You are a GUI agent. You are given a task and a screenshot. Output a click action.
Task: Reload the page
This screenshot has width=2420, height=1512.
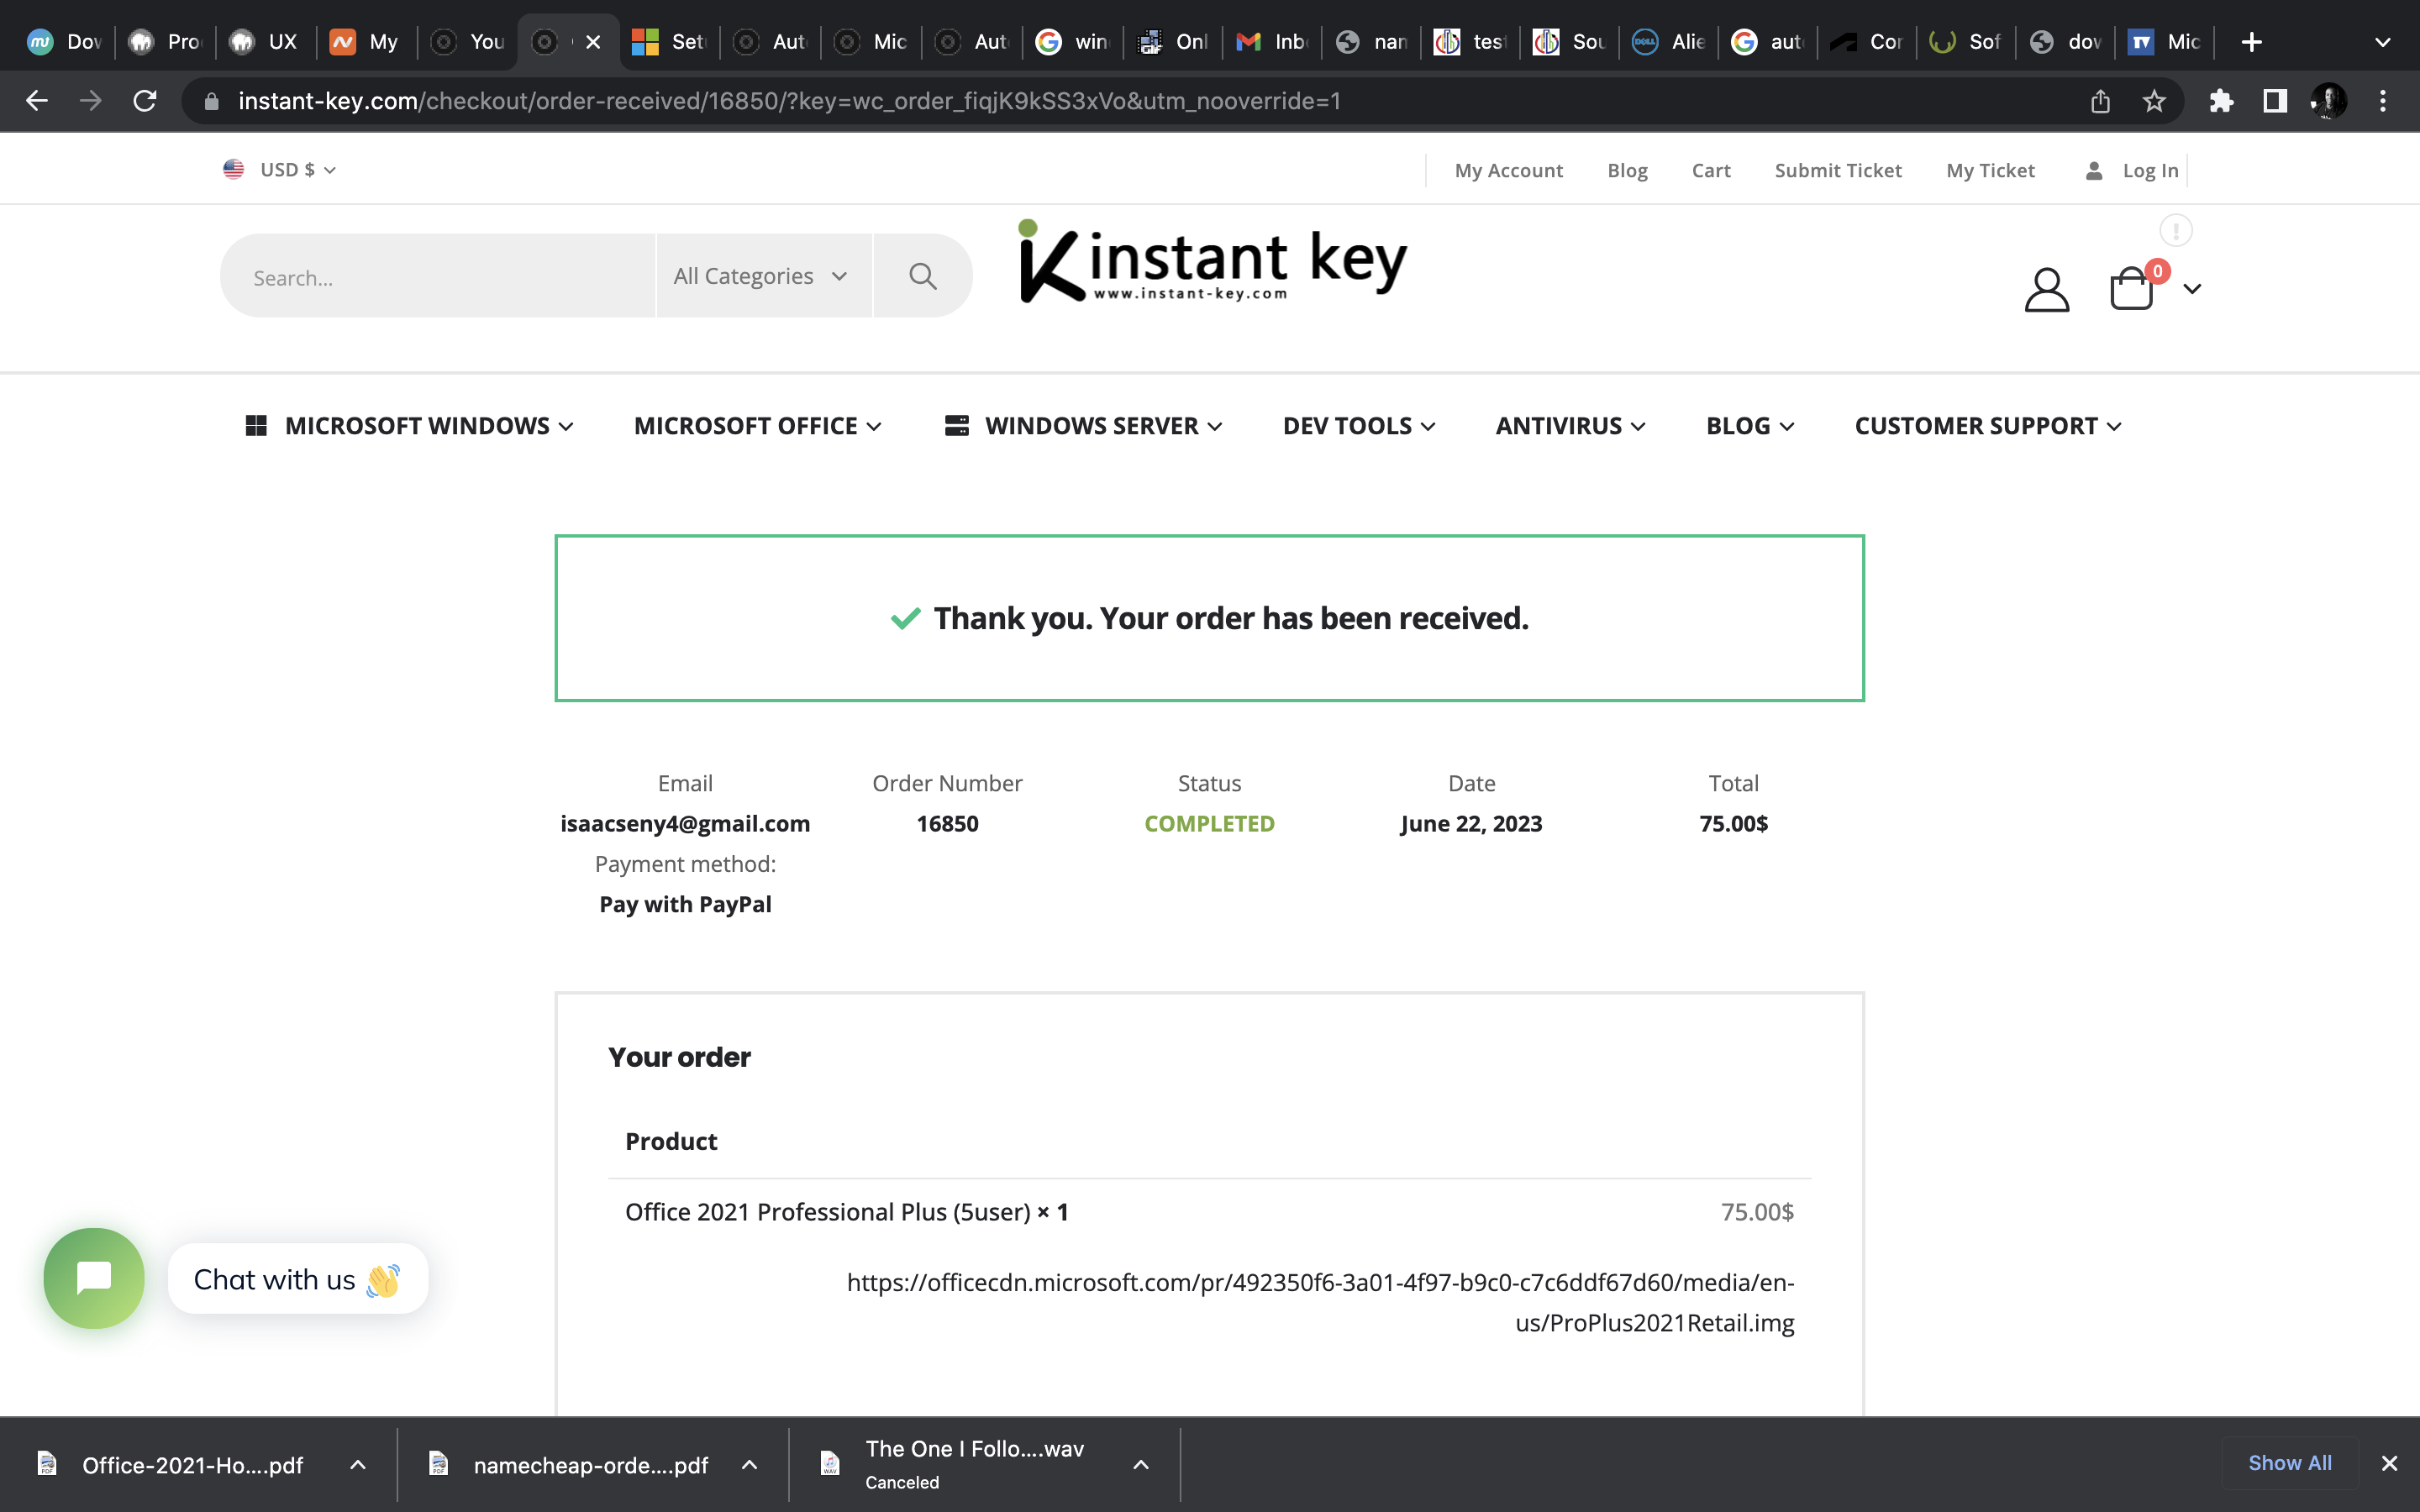pos(145,101)
